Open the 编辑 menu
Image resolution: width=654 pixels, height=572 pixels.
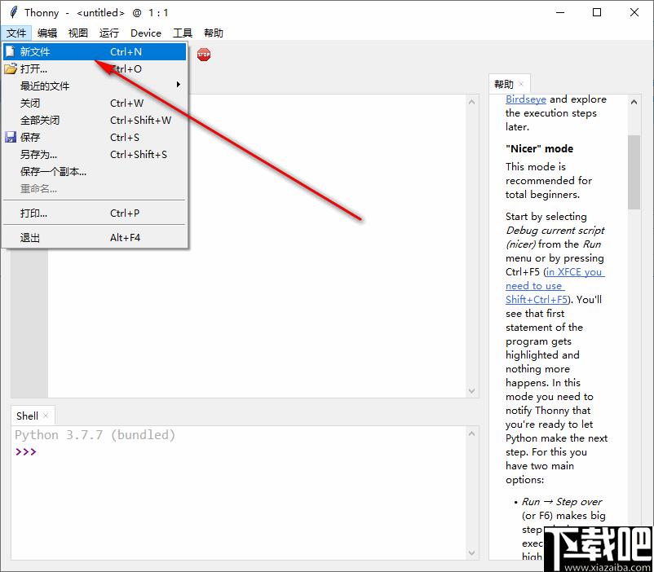47,33
